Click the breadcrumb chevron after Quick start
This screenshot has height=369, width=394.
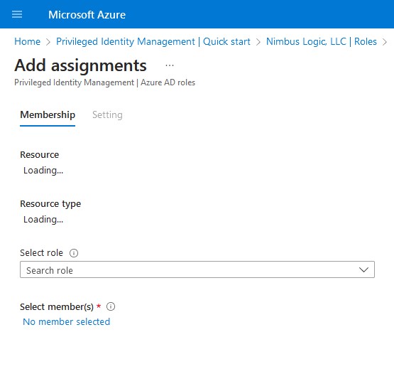[258, 42]
